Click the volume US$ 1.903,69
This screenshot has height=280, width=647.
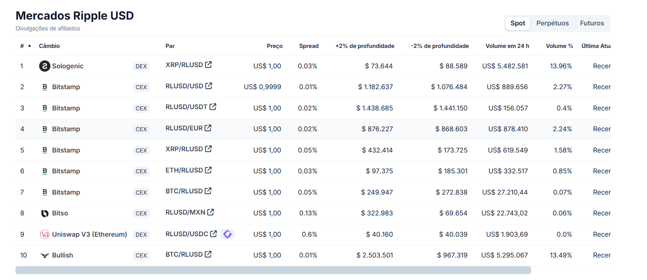[507, 234]
